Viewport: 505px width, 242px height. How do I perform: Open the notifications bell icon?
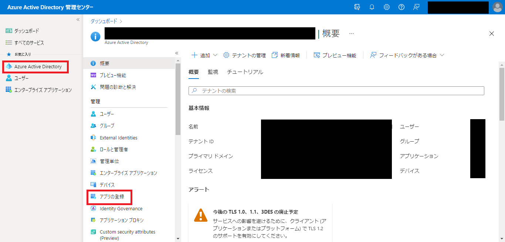(372, 7)
